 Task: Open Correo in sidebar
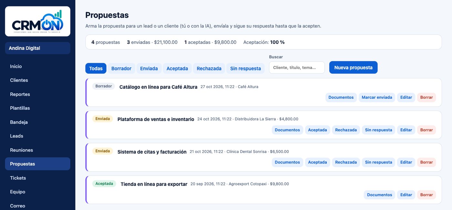tap(37, 206)
